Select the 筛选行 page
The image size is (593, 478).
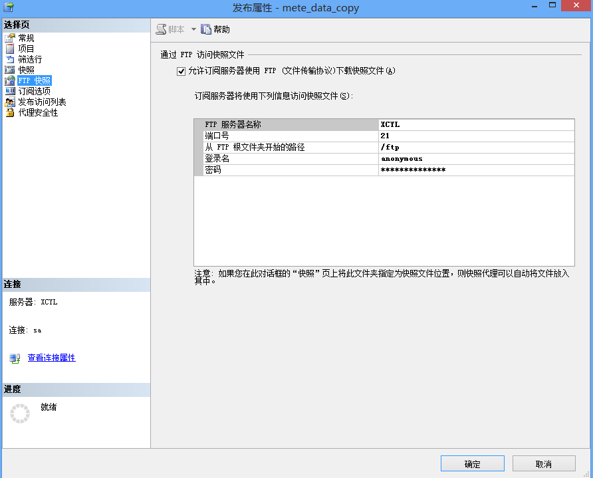(x=30, y=59)
